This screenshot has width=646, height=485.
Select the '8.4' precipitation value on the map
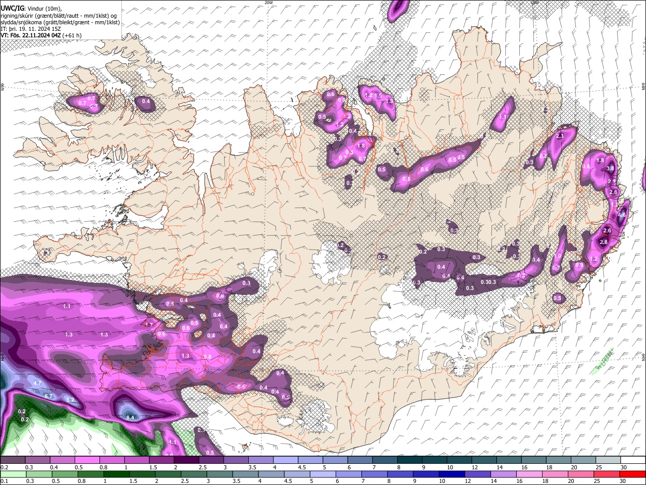[130, 417]
